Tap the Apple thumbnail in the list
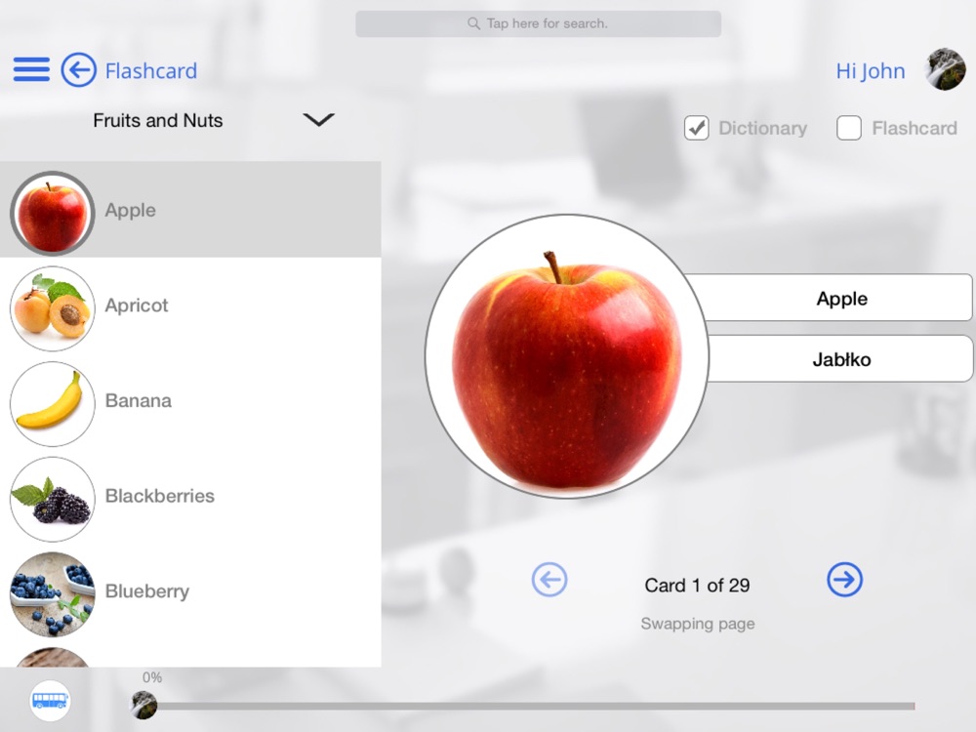This screenshot has height=732, width=976. 53,213
